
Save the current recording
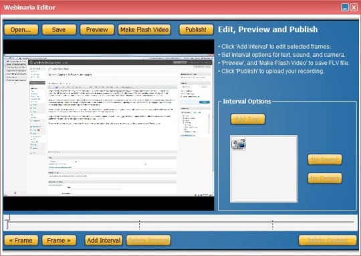point(59,29)
